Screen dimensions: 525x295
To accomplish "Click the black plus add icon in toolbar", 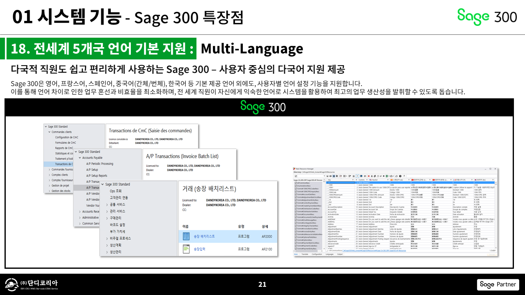I will pos(383,176).
